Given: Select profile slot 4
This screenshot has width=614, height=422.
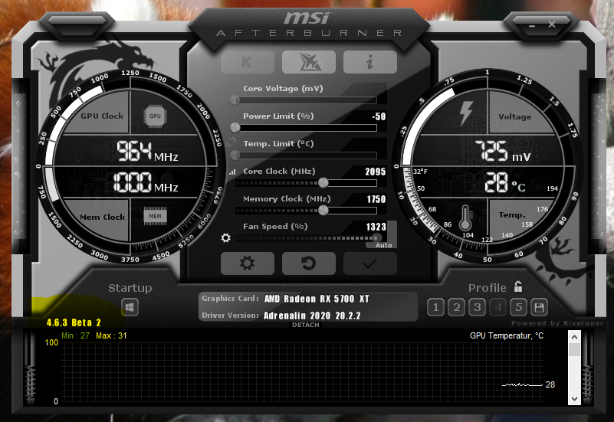Looking at the screenshot, I should (498, 307).
